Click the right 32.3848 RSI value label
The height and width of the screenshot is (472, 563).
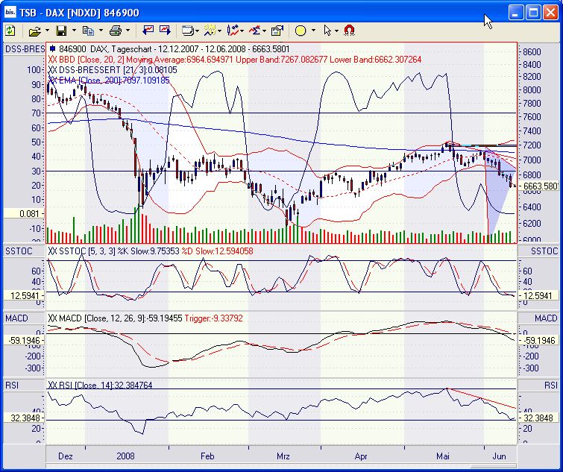[540, 418]
